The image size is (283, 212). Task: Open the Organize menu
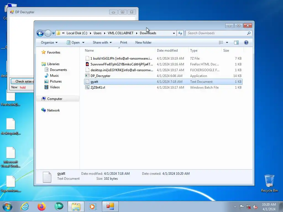(49, 43)
